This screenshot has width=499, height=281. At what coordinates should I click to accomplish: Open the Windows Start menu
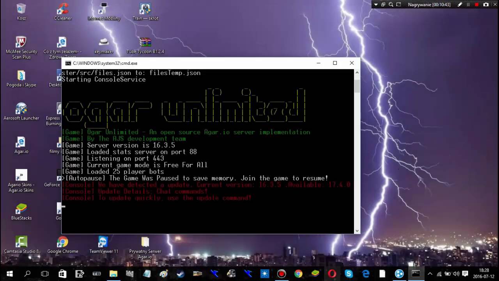point(9,274)
